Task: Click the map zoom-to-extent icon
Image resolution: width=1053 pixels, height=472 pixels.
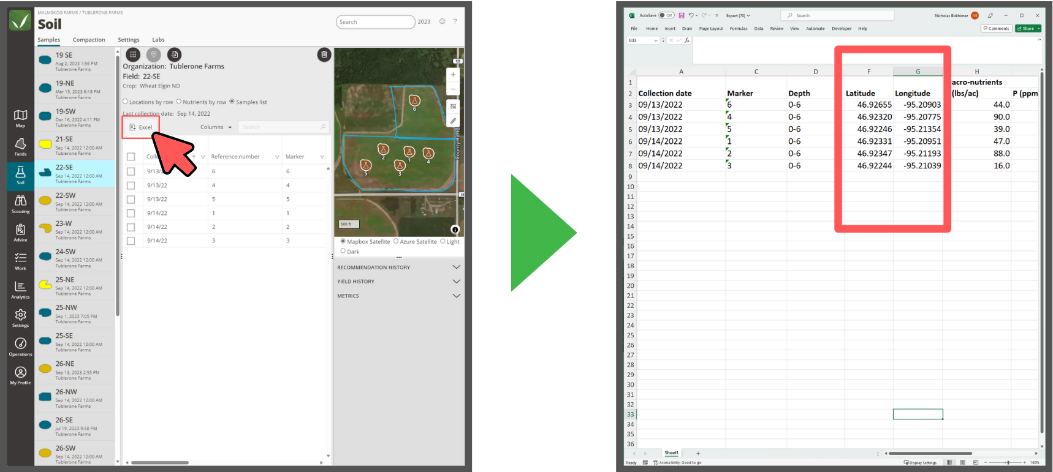Action: (x=453, y=106)
